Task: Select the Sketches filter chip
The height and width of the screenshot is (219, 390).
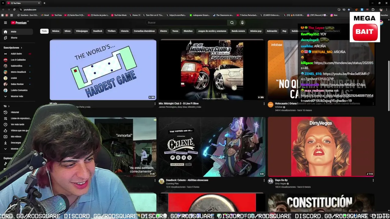Action: [188, 31]
